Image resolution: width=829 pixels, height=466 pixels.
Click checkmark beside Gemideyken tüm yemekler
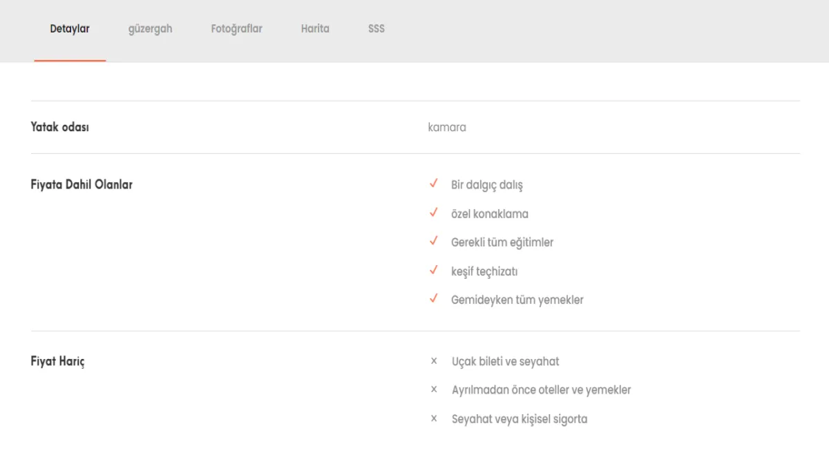pos(434,300)
